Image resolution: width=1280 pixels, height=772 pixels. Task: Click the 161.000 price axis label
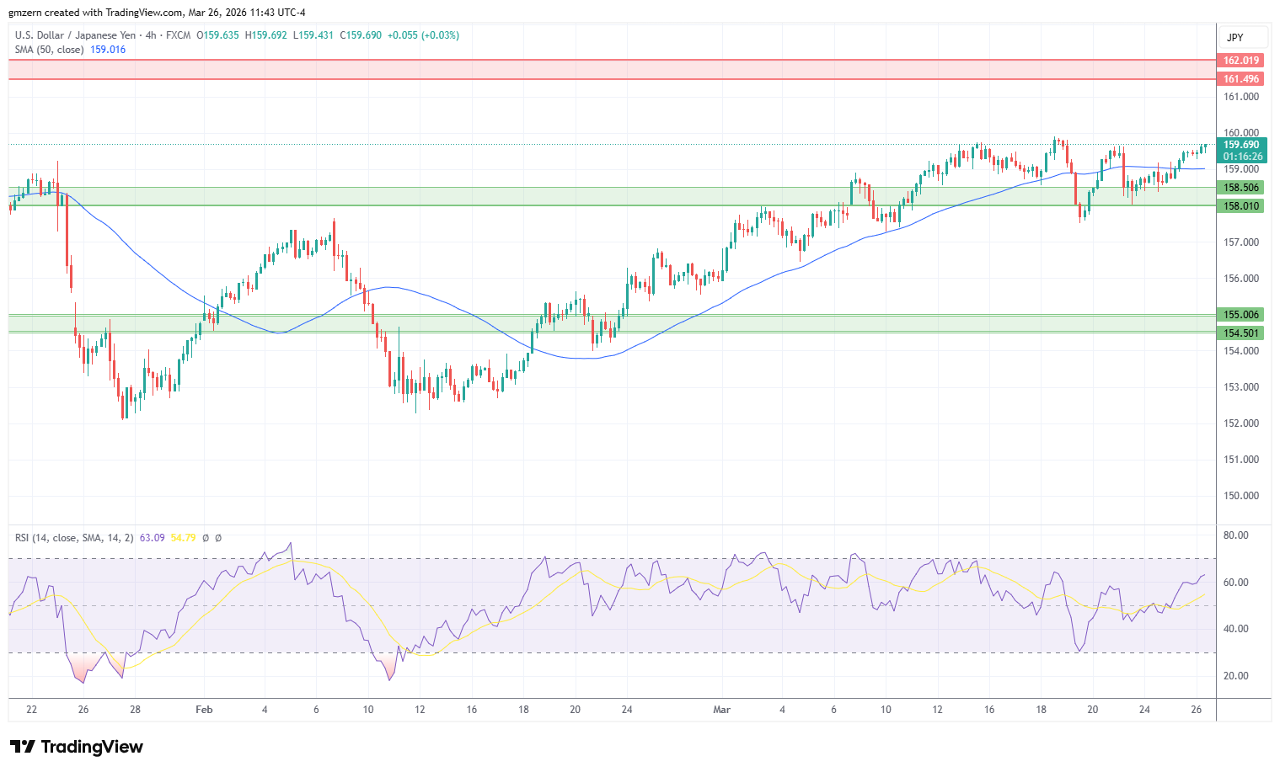point(1241,97)
